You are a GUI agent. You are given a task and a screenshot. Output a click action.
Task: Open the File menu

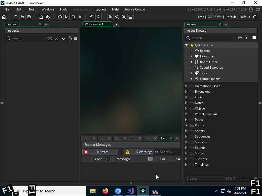[7, 9]
